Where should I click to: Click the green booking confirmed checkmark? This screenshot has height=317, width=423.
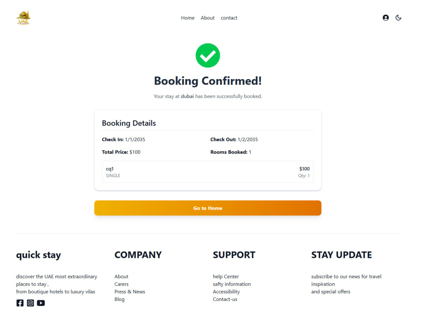(x=208, y=55)
